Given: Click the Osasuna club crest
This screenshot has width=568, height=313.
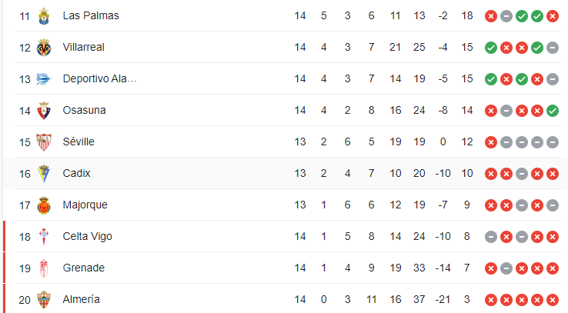Looking at the screenshot, I should point(44,110).
